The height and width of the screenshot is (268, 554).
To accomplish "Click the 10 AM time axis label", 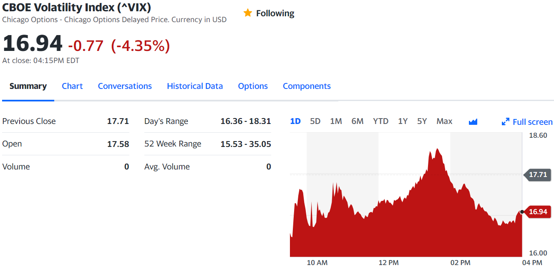I will pos(317,263).
